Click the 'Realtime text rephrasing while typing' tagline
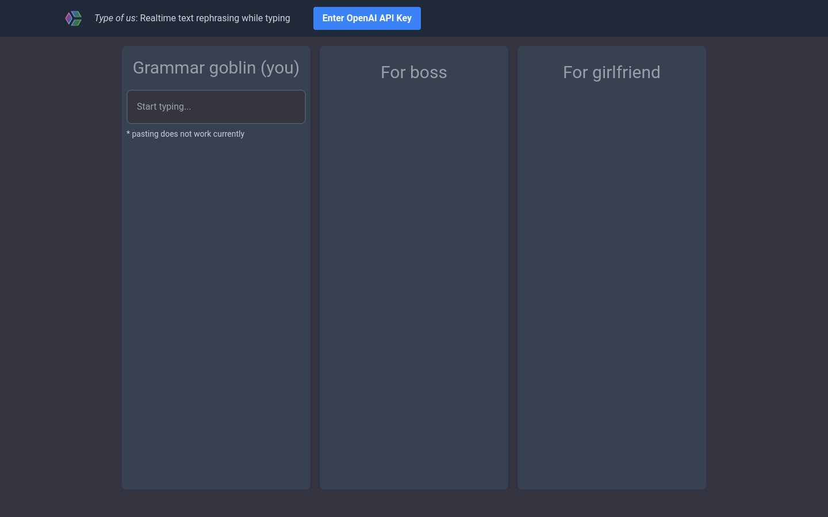 click(x=215, y=18)
